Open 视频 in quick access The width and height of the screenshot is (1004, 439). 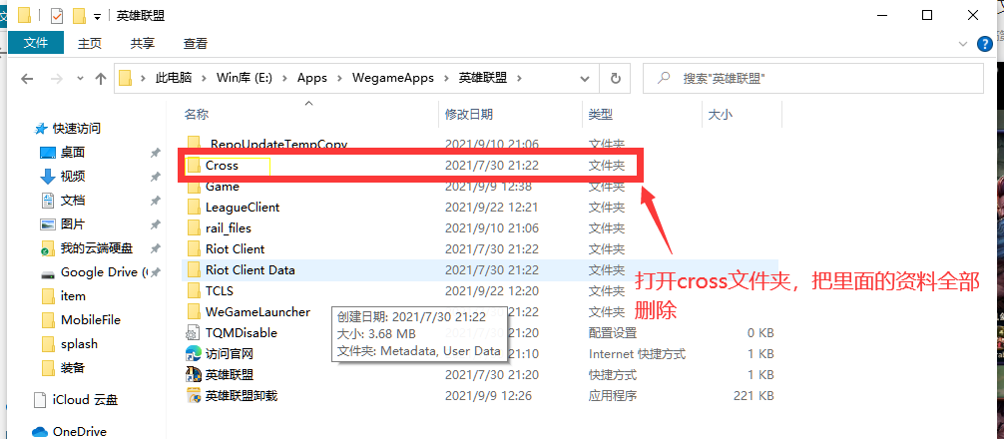pos(72,176)
